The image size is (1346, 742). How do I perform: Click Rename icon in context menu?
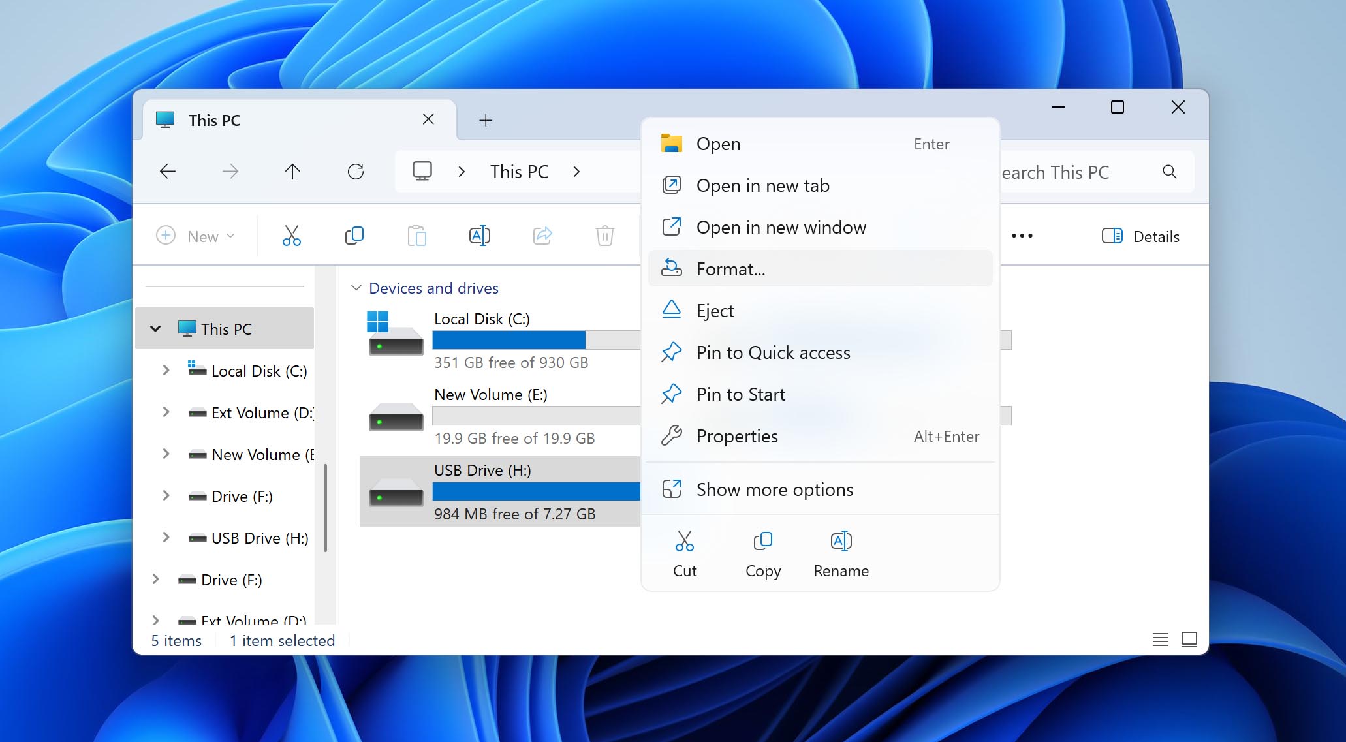[841, 541]
